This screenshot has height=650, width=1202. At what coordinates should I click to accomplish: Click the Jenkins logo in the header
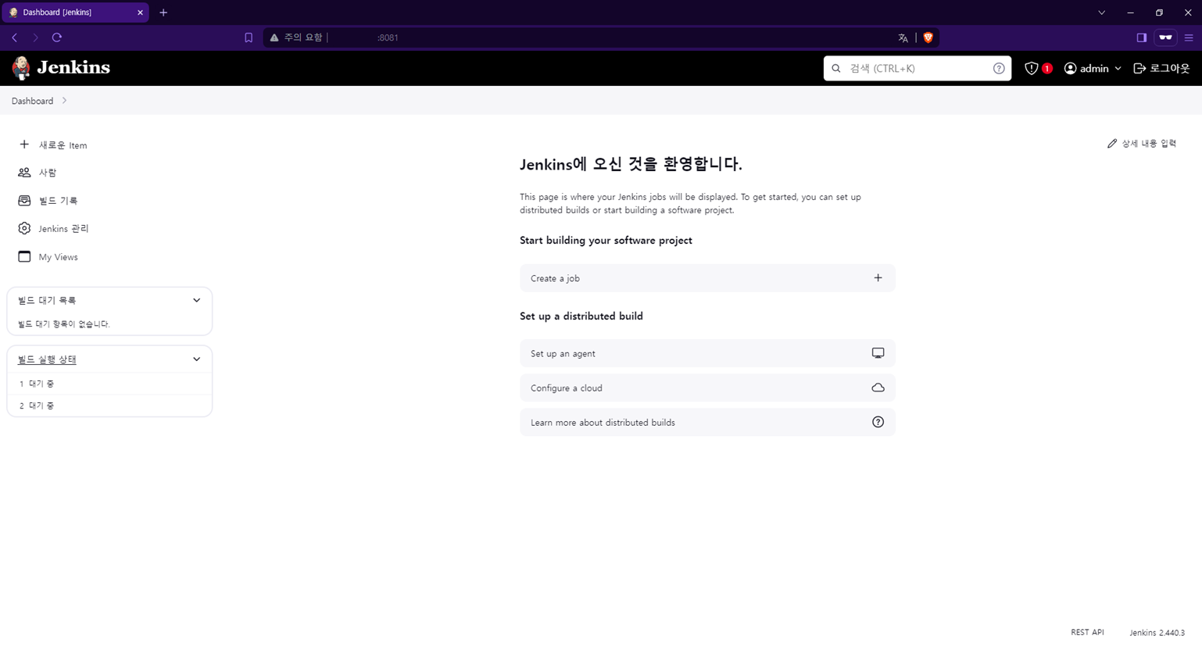point(61,68)
